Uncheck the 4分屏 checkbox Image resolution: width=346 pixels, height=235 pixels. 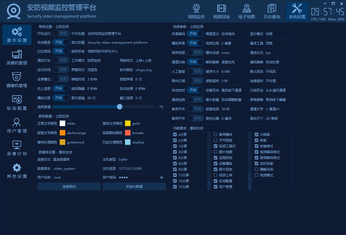point(175,152)
